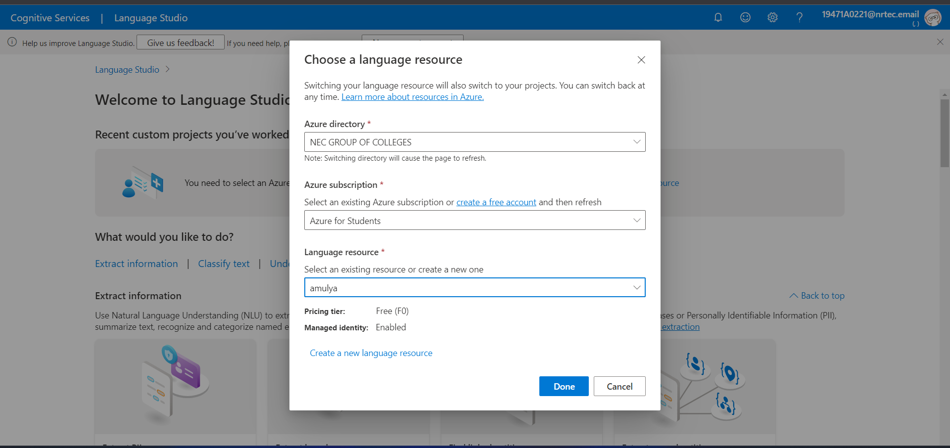
Task: Click the page vertical scrollbar
Action: pos(945,134)
